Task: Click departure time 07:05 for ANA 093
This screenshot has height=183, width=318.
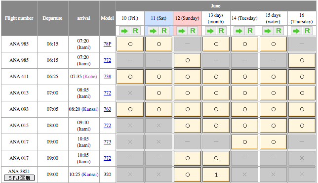Action: click(52, 109)
